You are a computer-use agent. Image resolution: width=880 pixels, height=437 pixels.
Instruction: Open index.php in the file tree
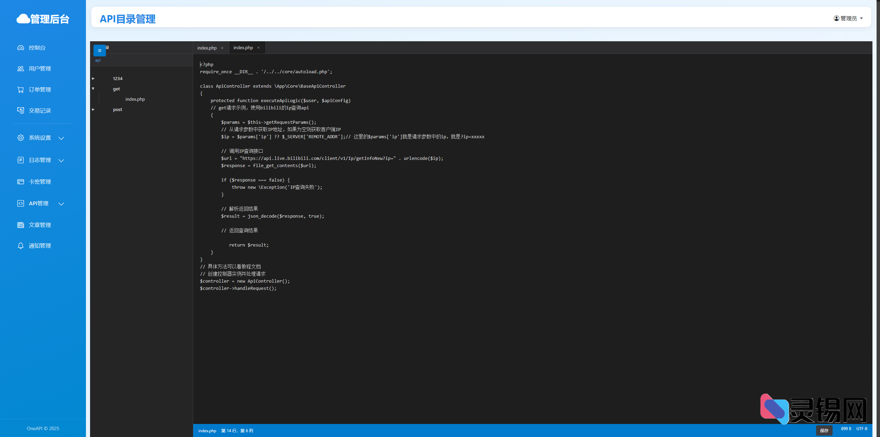(135, 99)
